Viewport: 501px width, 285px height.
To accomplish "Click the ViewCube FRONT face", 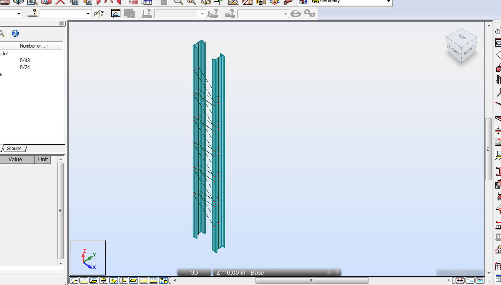I will pyautogui.click(x=454, y=50).
